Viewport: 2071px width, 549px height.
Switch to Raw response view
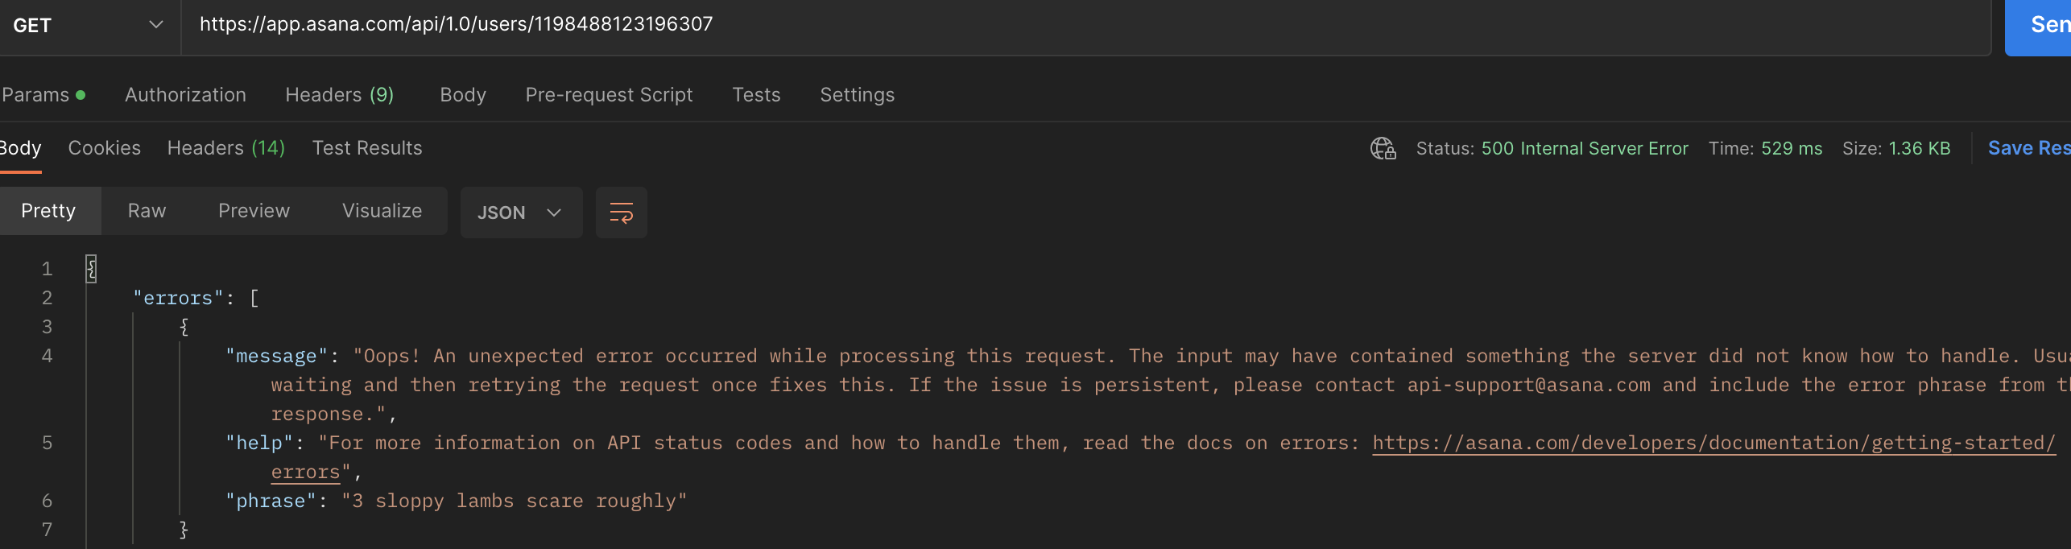(x=147, y=211)
